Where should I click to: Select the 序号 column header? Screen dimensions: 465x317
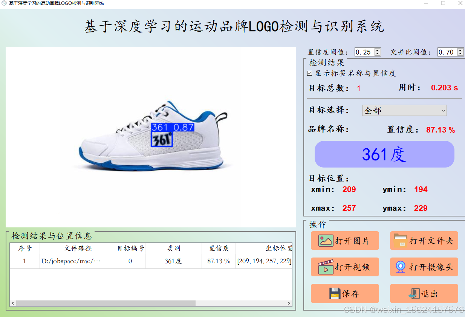25,248
